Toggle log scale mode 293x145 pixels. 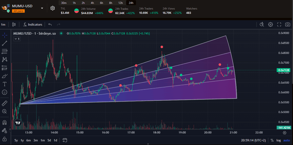pos(279,140)
